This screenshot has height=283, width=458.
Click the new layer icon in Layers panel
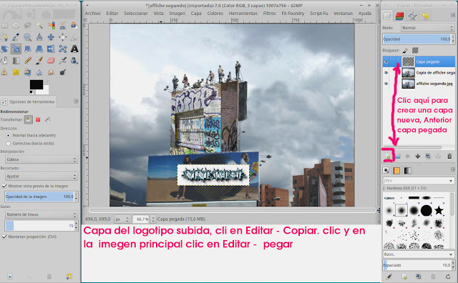[388, 157]
